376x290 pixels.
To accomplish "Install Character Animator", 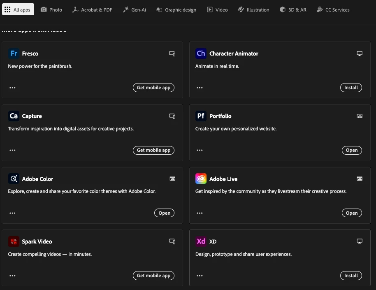I will coord(351,88).
